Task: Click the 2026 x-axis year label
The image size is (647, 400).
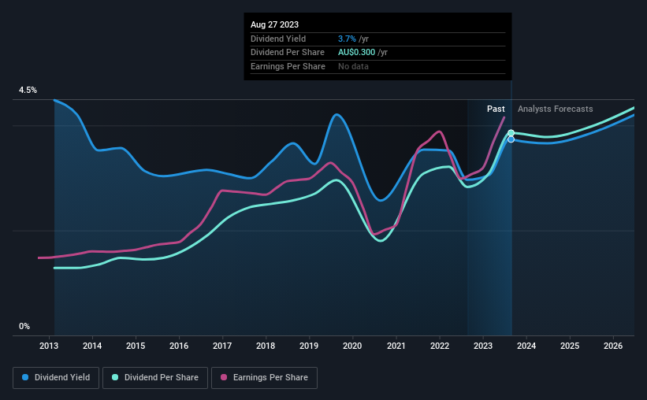Action: point(613,346)
